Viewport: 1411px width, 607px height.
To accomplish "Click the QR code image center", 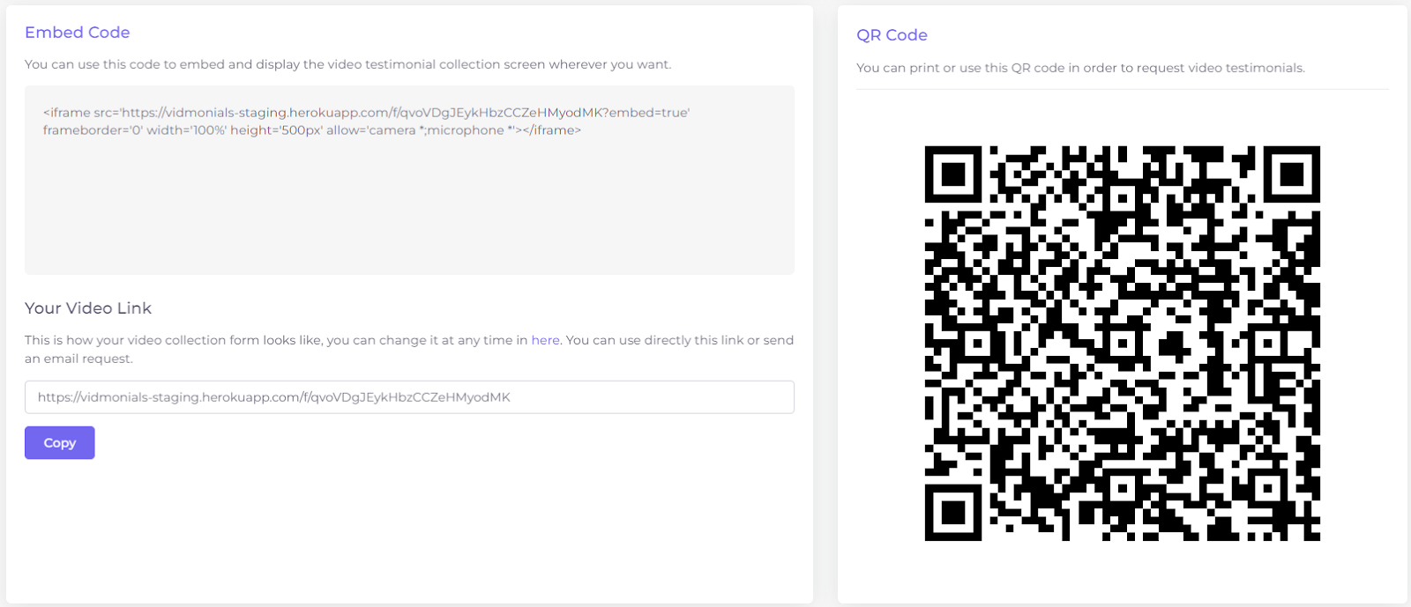I will click(x=1122, y=344).
